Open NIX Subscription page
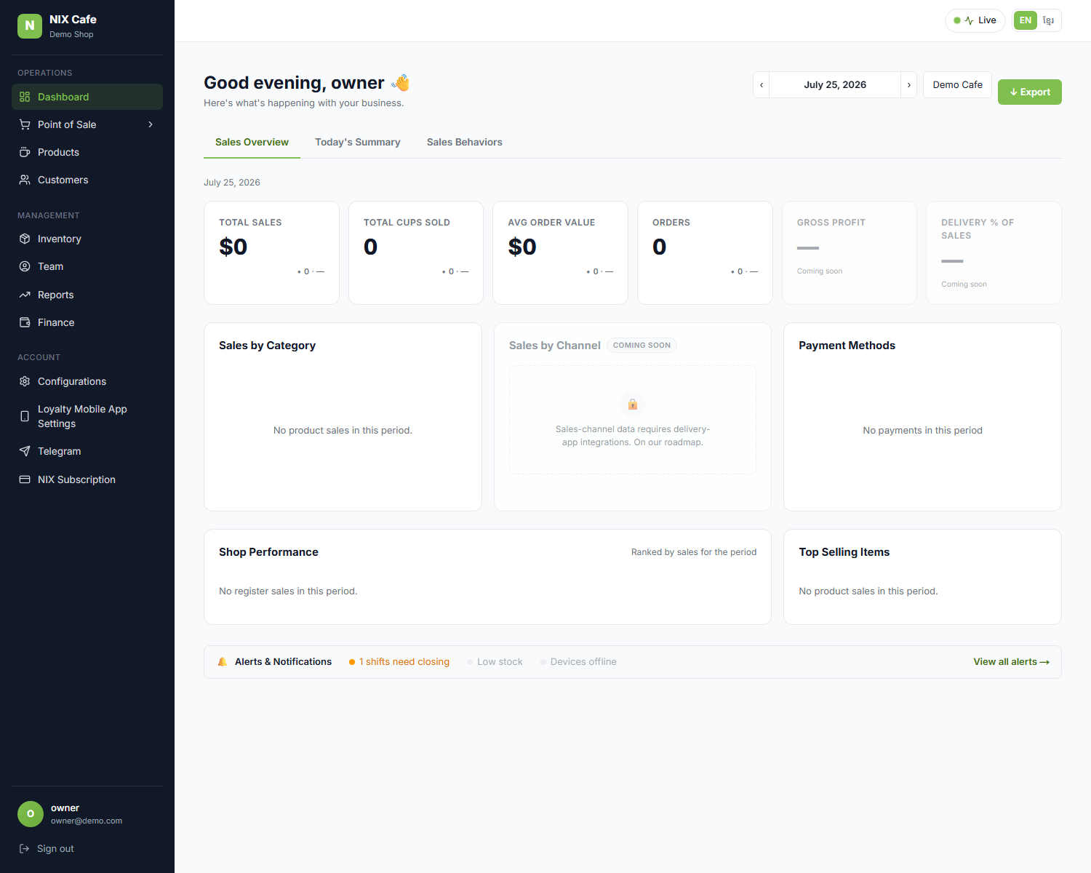Screen dimensions: 1091x873 pyautogui.click(x=87, y=479)
